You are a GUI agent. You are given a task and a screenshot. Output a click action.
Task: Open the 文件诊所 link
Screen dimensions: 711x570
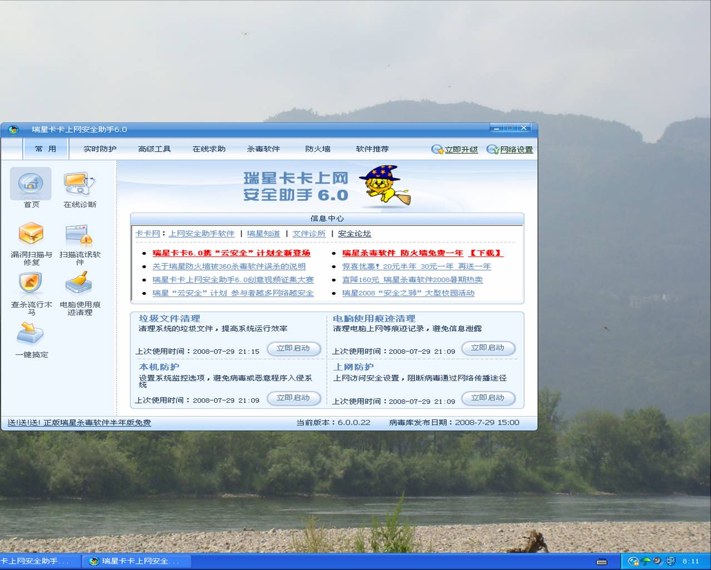[309, 234]
